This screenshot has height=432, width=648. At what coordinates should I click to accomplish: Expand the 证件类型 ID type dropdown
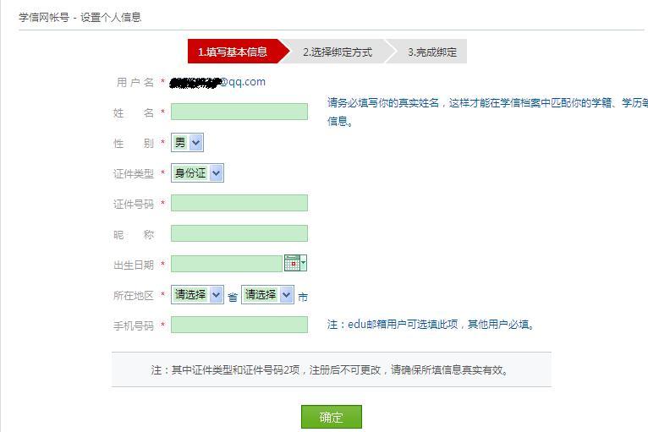pos(197,172)
